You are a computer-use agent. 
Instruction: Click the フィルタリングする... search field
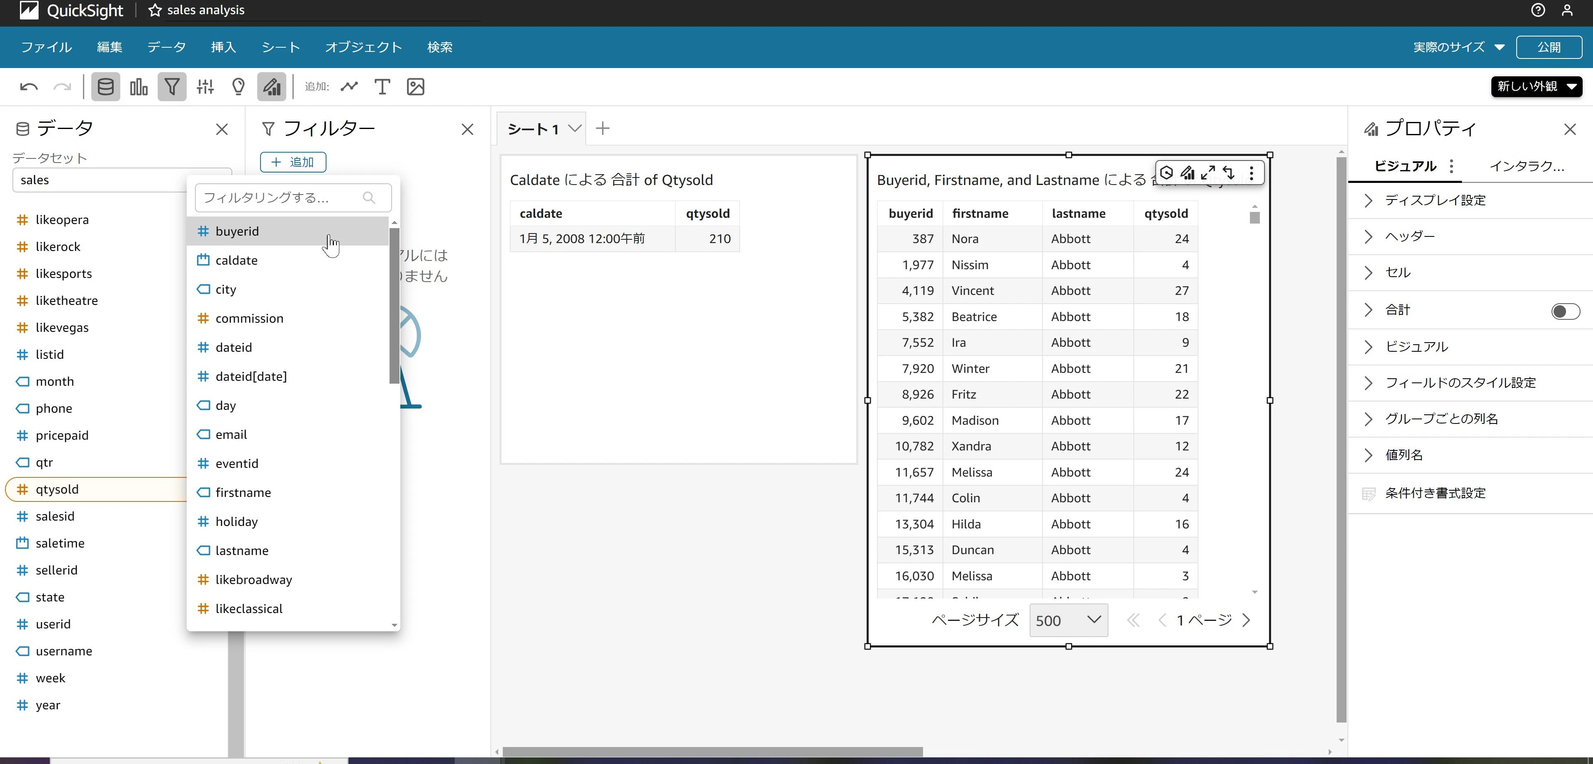(x=293, y=198)
